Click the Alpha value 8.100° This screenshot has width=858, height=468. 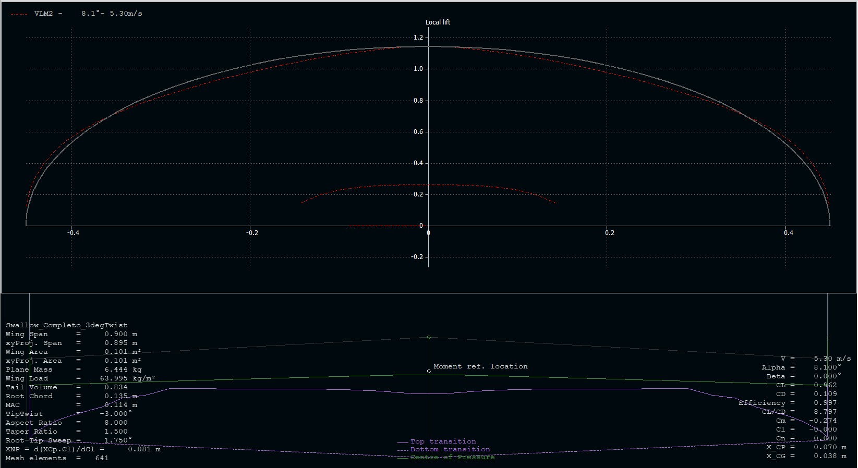pos(827,367)
